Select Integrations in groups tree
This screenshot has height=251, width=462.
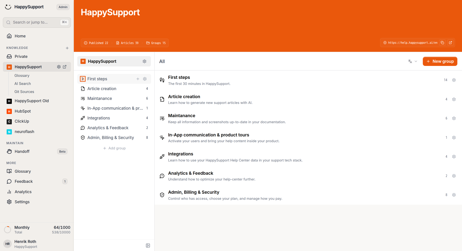(x=114, y=118)
